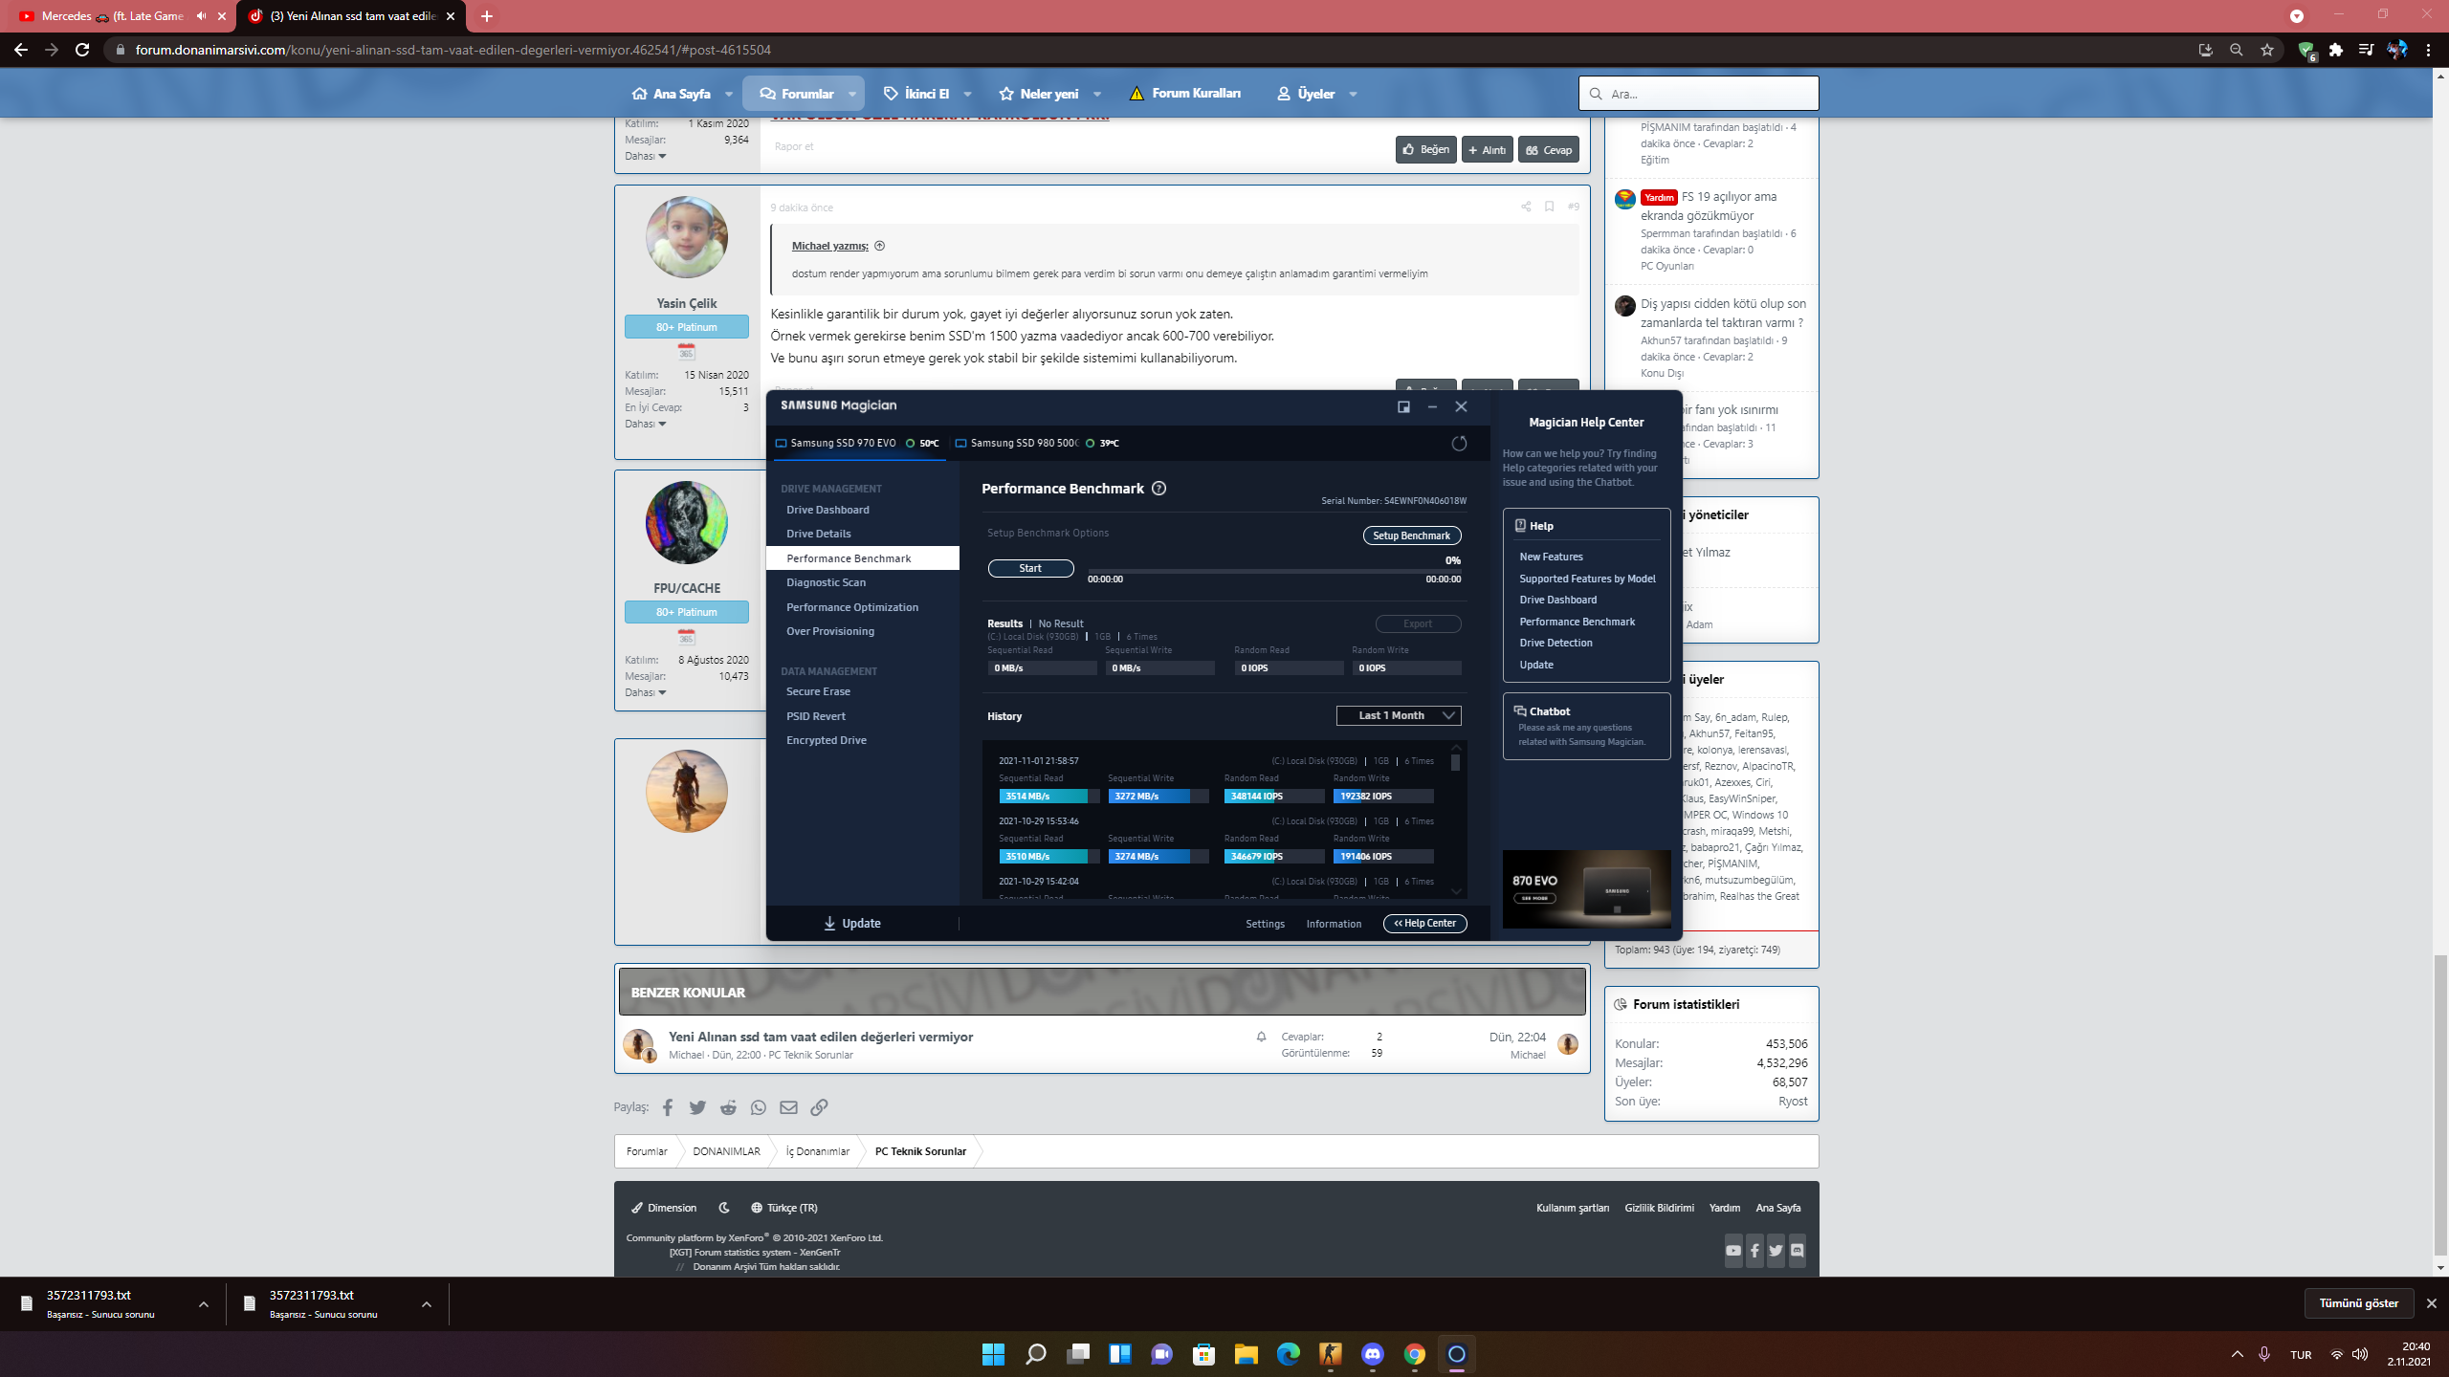The image size is (2449, 1377).
Task: Select Diagnostic Scan in the Magician sidebar
Action: (826, 582)
